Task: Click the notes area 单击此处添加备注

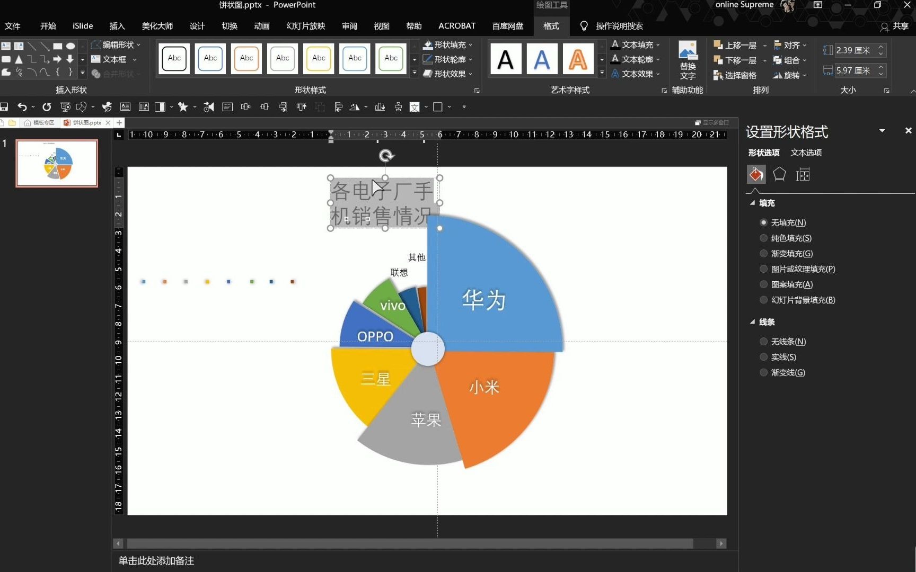Action: click(156, 561)
